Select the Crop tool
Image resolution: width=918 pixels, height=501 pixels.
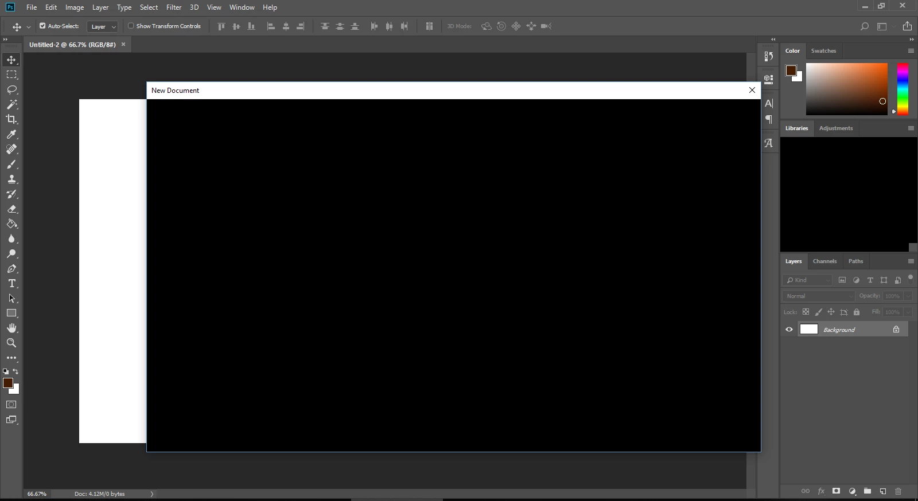[x=11, y=119]
